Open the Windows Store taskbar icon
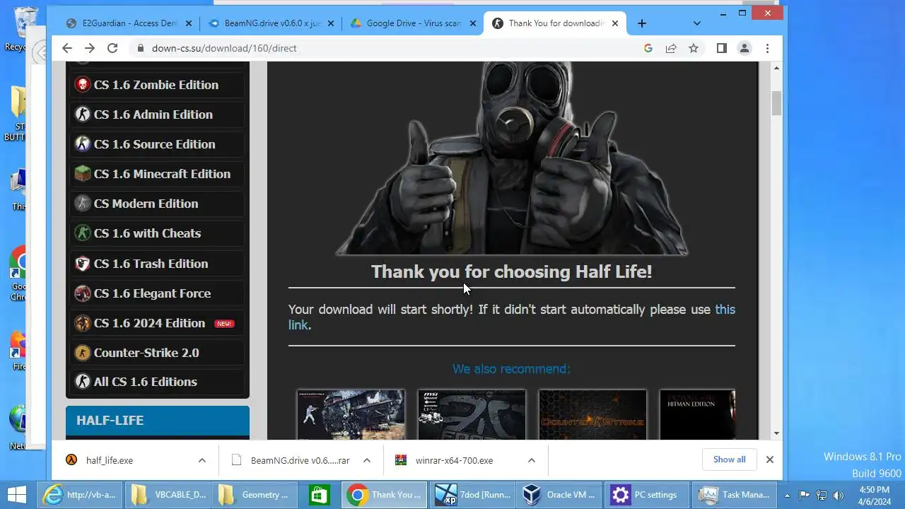 pos(320,494)
